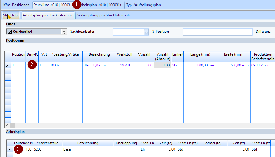Click scroll-left arrow of Positionen table
Viewport: 275px width, 157px height.
pyautogui.click(x=7, y=125)
